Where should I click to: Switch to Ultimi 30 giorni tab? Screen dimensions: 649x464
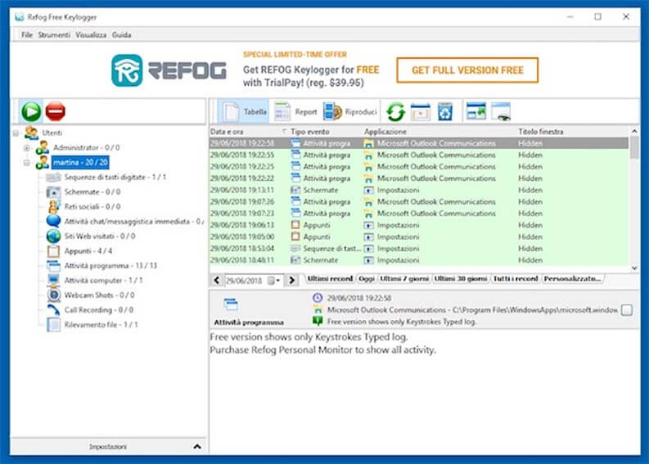coord(460,278)
